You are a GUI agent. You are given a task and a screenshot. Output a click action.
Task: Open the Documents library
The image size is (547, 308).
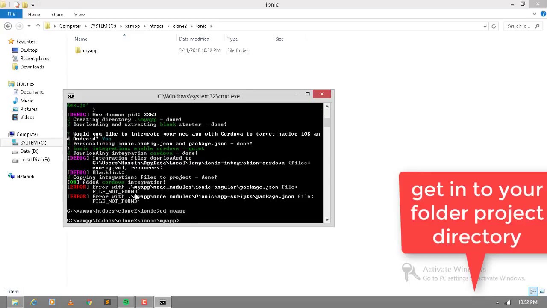tap(32, 92)
